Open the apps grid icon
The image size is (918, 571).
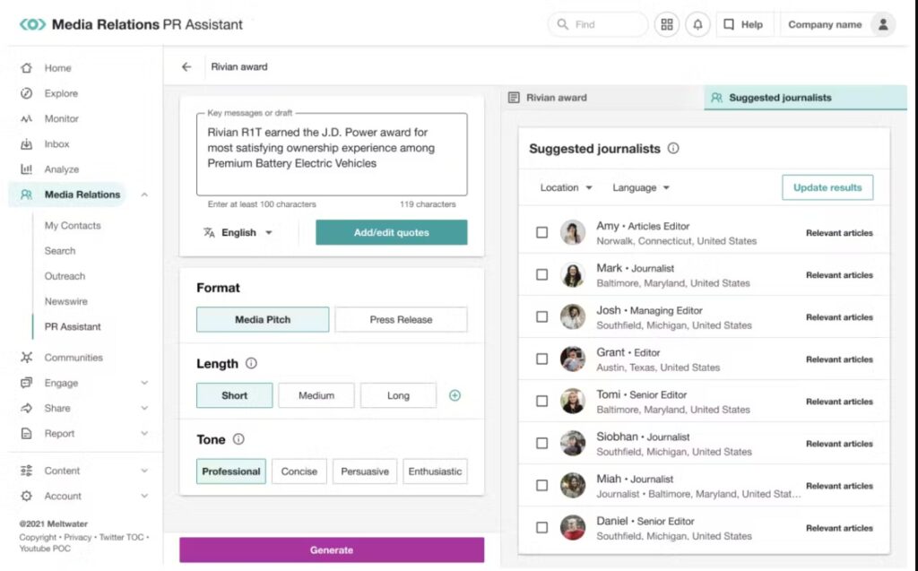(666, 24)
